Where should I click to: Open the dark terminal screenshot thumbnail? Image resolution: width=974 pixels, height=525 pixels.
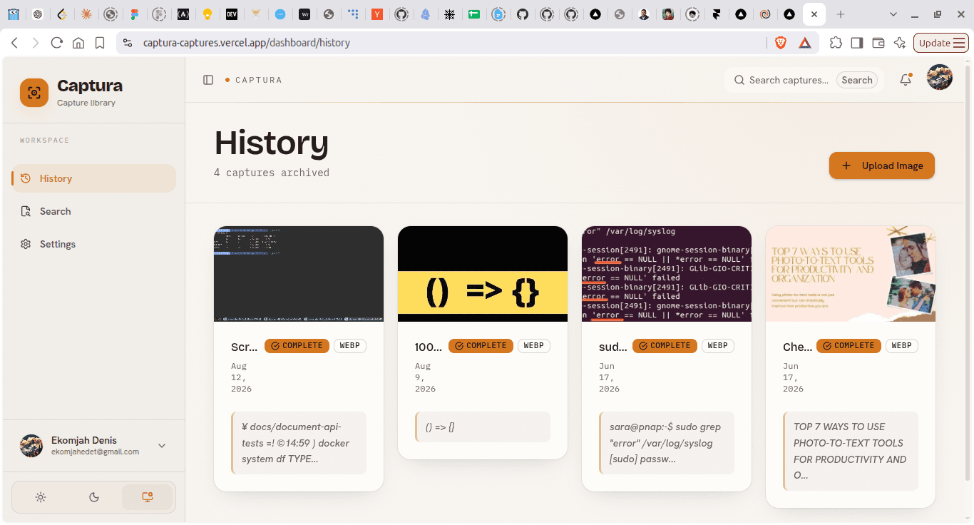299,274
